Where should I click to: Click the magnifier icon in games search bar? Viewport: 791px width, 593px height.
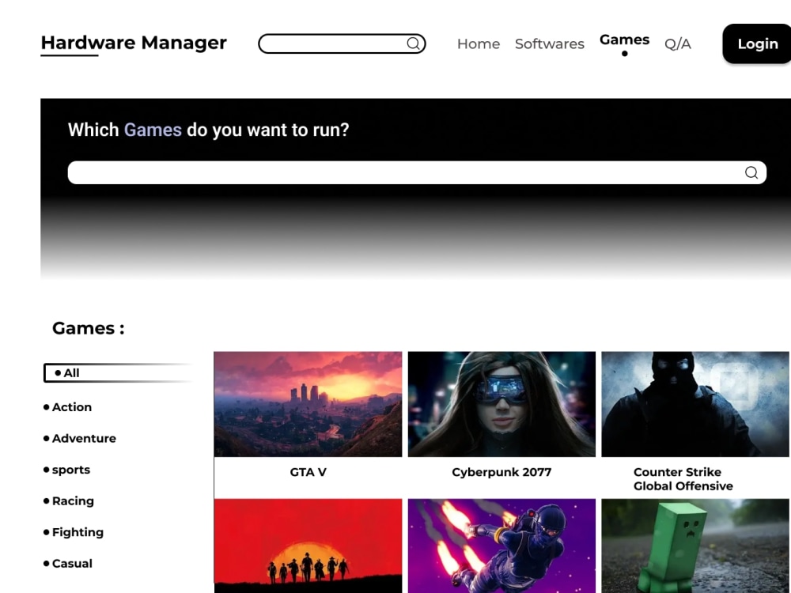(751, 172)
